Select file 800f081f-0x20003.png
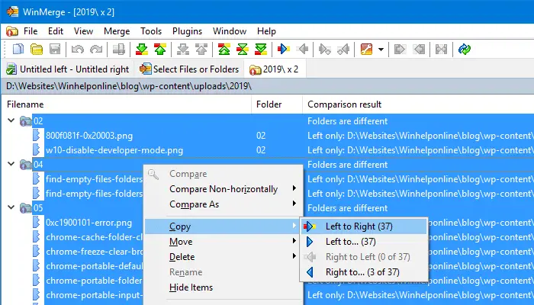534x305 pixels. [x=89, y=136]
